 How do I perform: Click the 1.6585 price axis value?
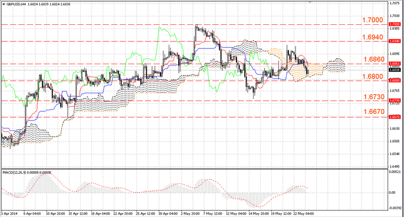[x=395, y=142]
